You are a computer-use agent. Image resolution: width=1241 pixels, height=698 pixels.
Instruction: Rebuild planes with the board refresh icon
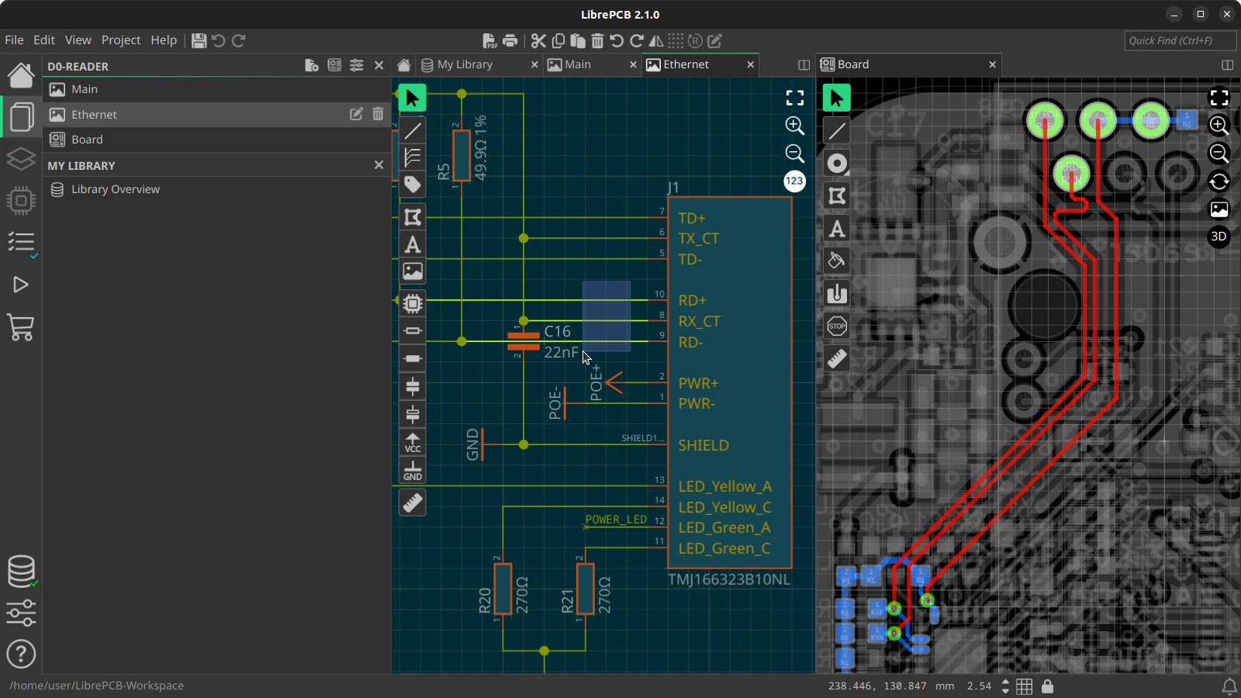point(1219,181)
